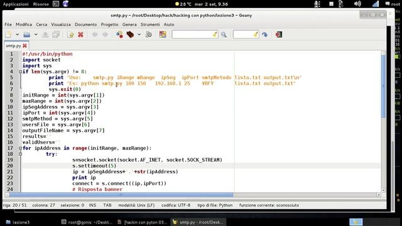Click the network signal icon in top panel

pos(376,4)
